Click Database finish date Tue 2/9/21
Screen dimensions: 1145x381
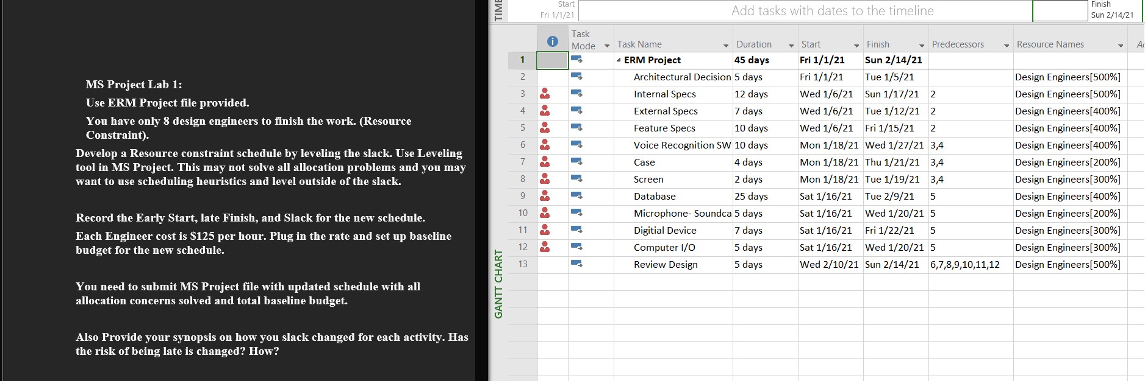pyautogui.click(x=896, y=197)
